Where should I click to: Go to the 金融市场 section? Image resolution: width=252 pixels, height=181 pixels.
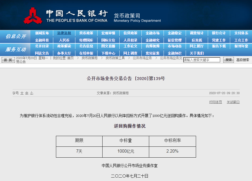pyautogui.click(x=152, y=33)
